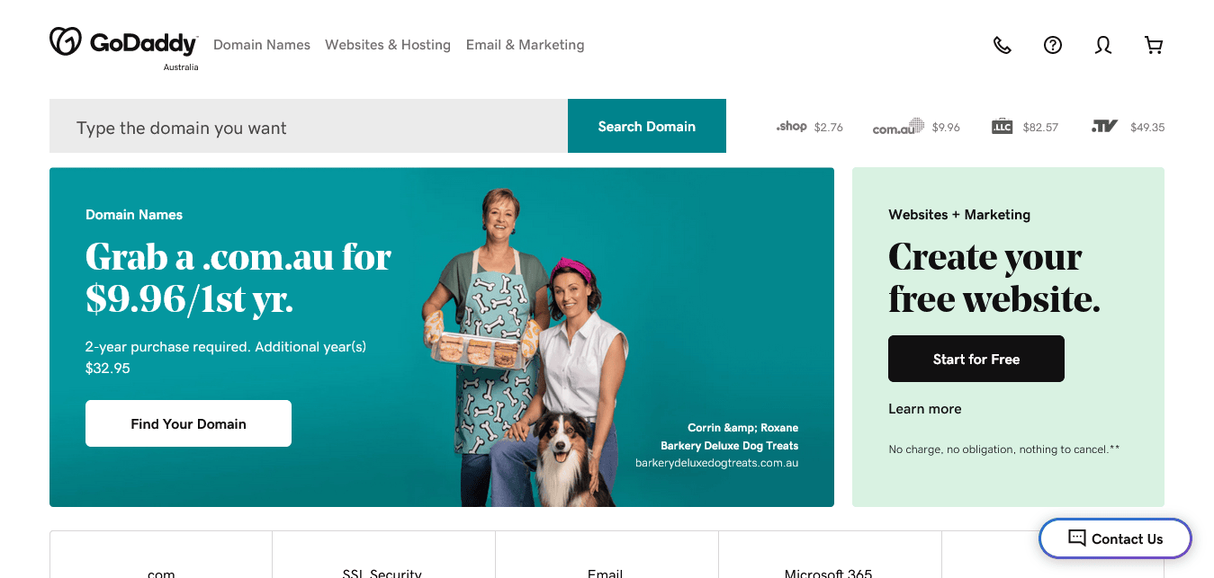Follow the Learn more link

pos(925,409)
